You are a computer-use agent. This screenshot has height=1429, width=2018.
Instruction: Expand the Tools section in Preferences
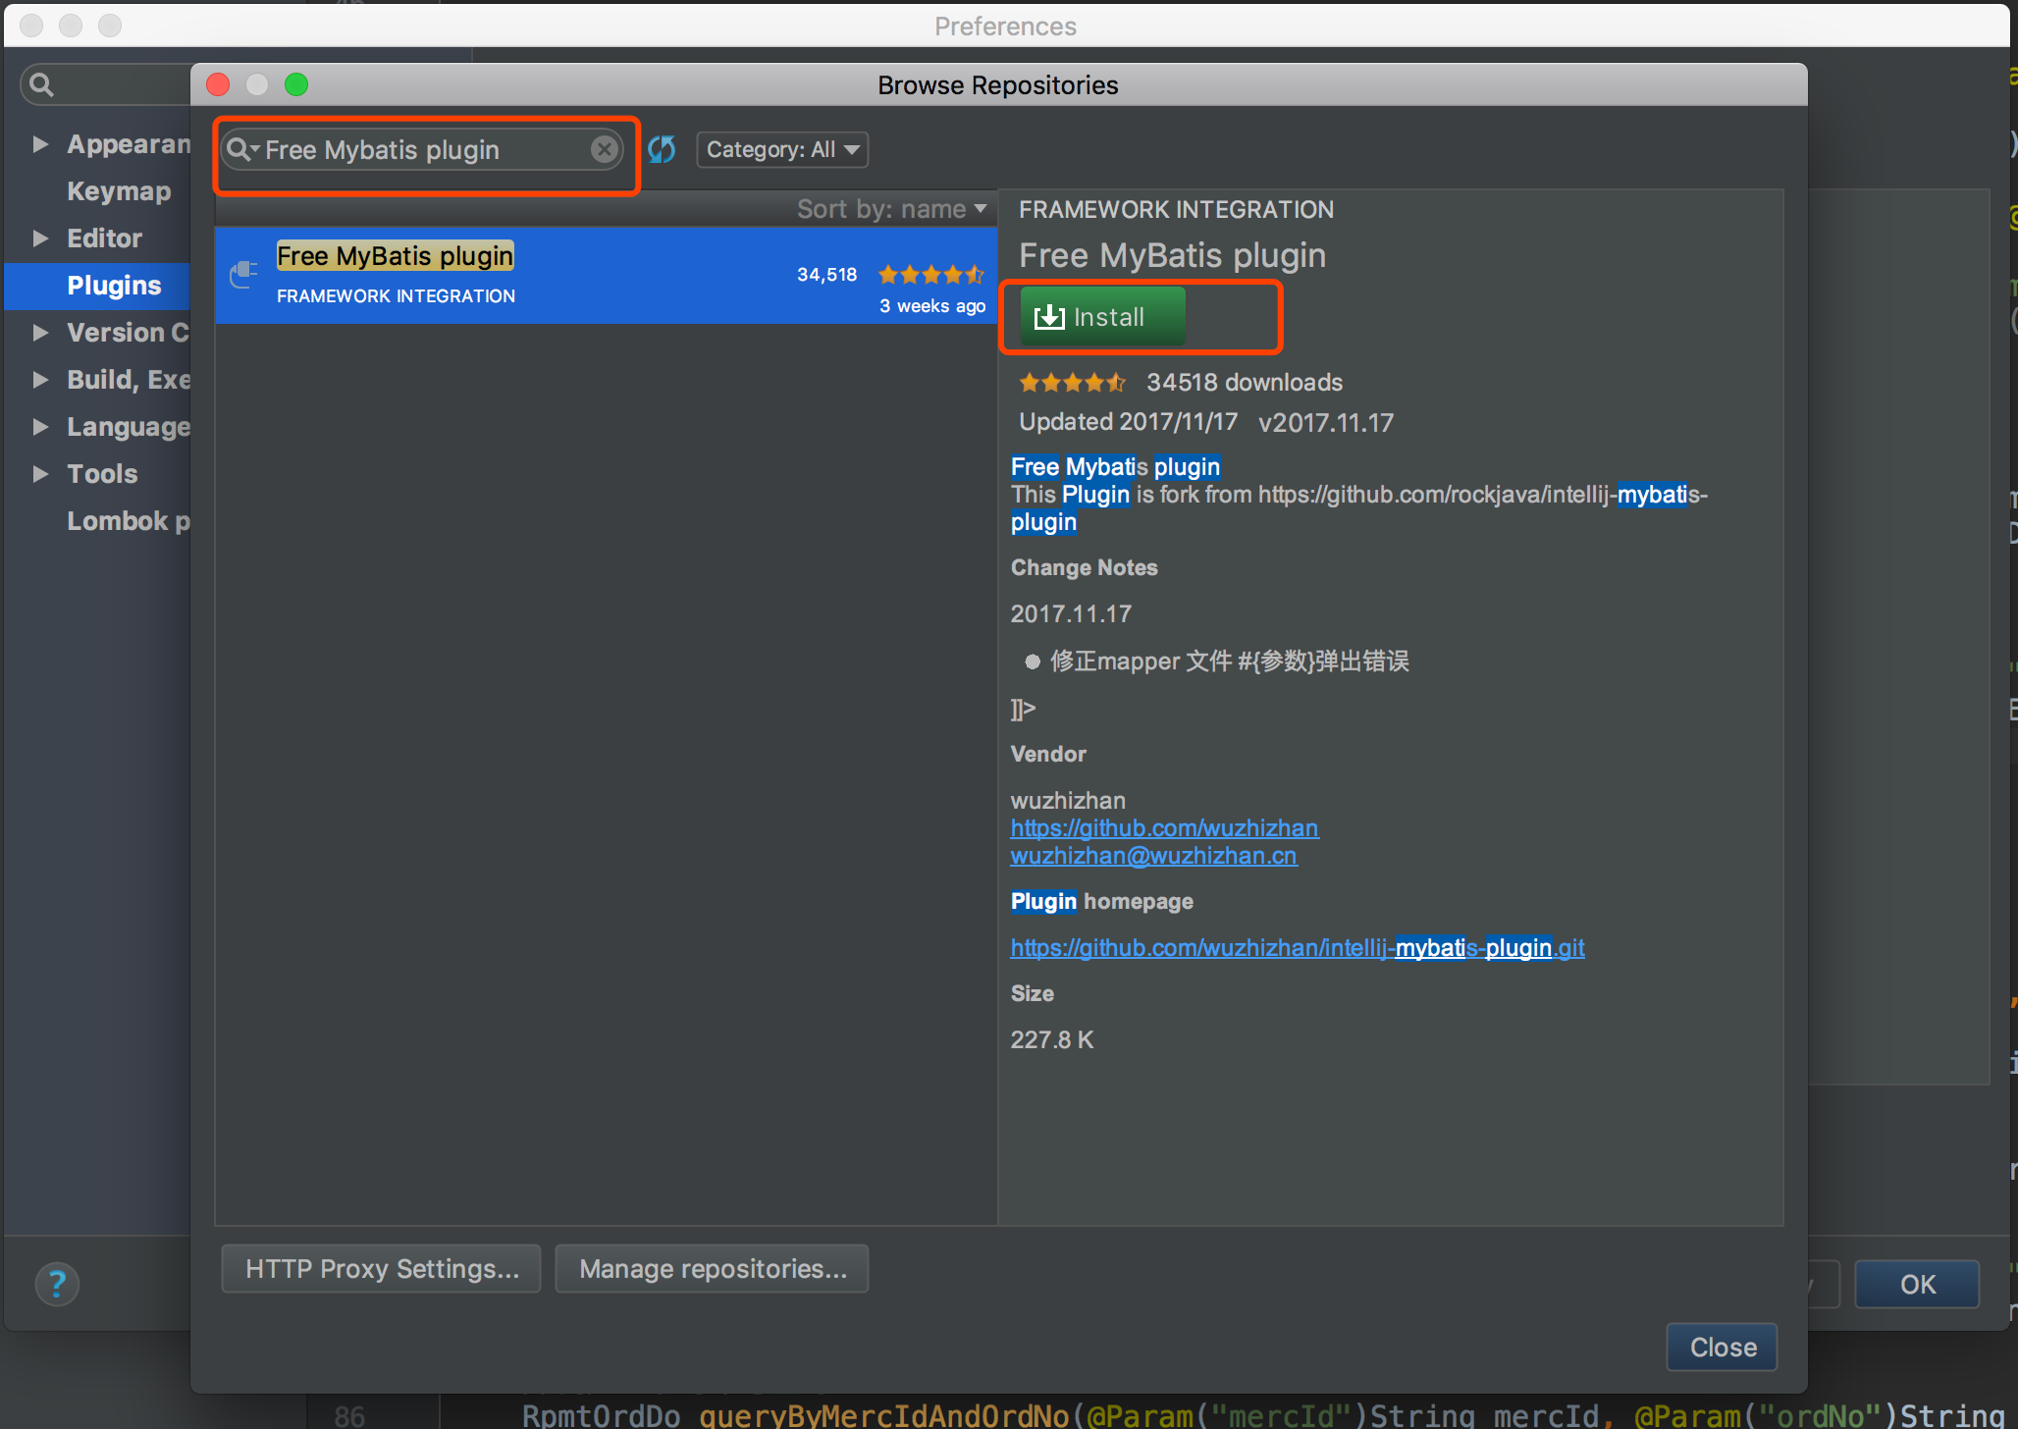[40, 474]
